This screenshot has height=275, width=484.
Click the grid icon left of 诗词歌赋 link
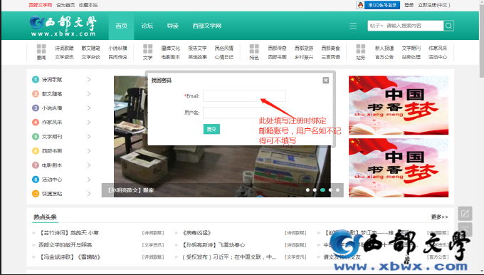click(x=41, y=49)
